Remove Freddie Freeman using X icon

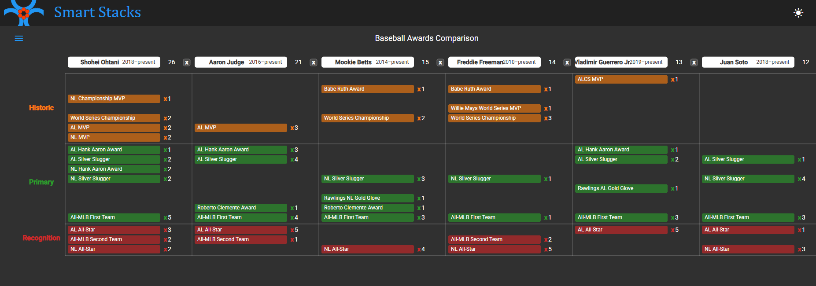click(x=567, y=62)
